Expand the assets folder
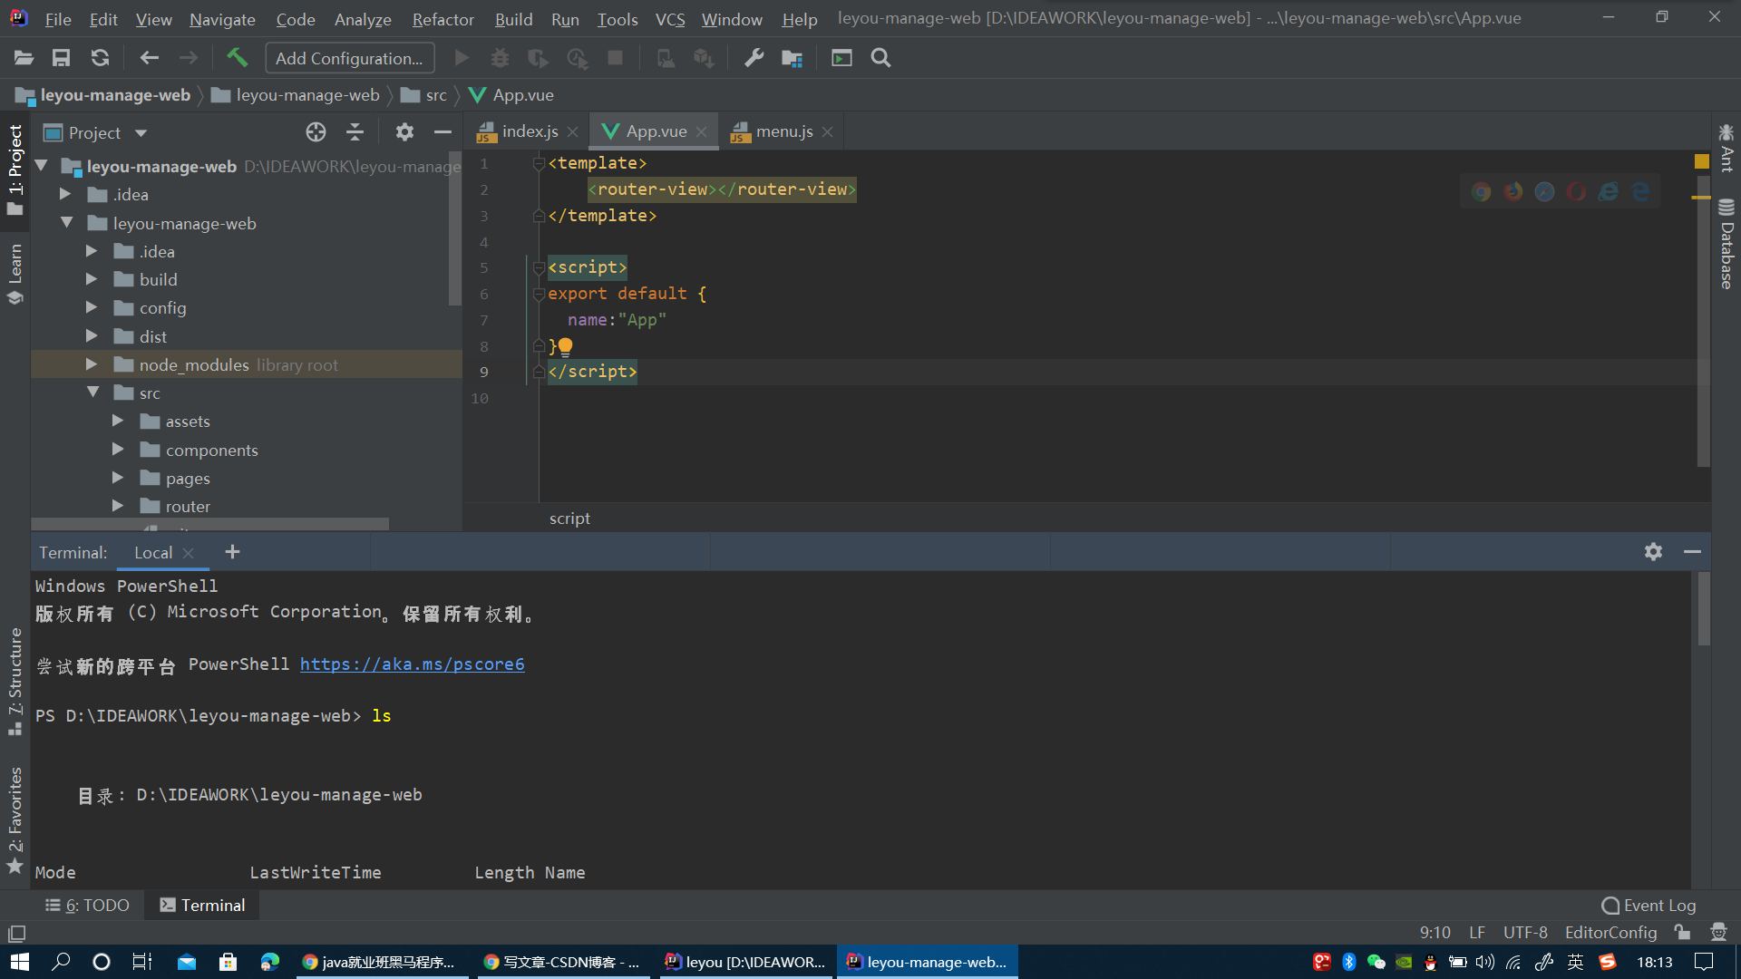The image size is (1741, 979). click(x=118, y=421)
